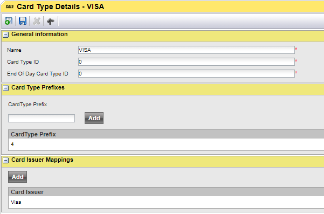
Task: Click the General information section title
Action: pos(39,34)
